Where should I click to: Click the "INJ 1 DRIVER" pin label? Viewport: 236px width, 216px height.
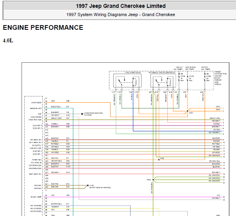36,206
